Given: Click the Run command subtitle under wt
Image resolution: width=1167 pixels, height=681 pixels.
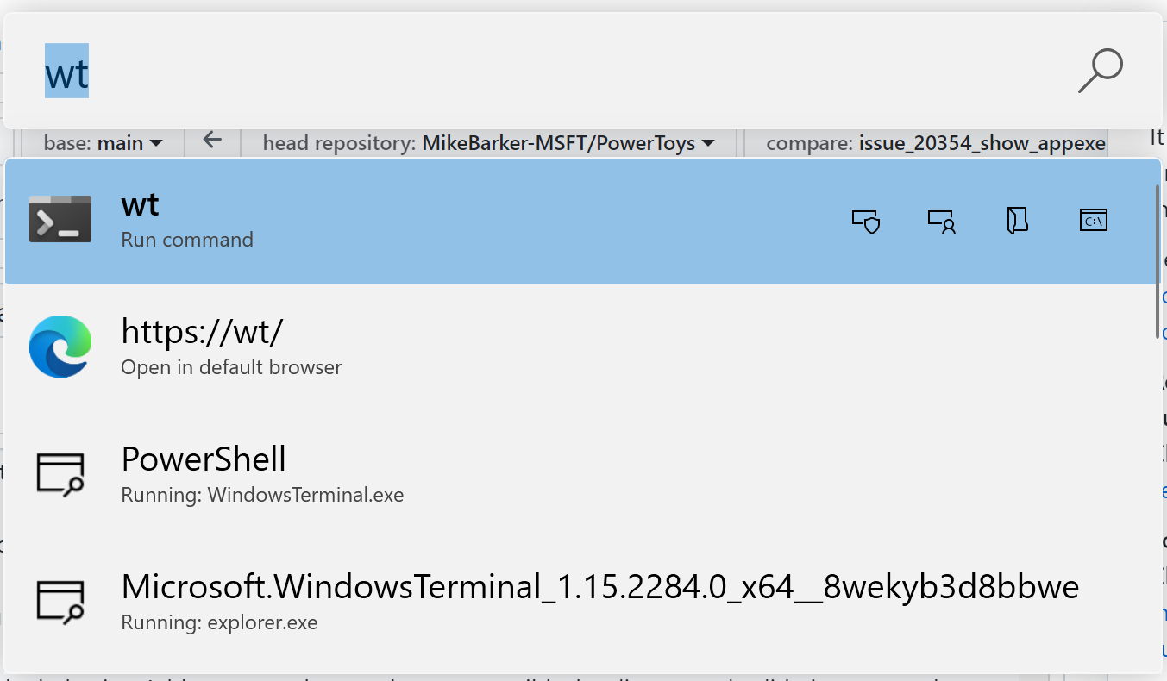Looking at the screenshot, I should 186,240.
